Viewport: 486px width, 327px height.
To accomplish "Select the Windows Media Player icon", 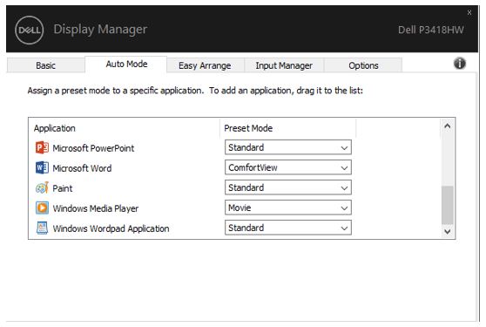I will (42, 208).
